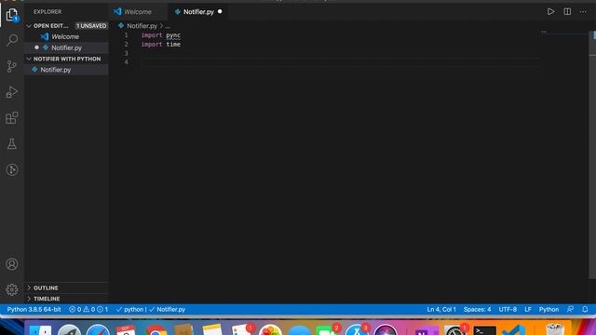The width and height of the screenshot is (596, 335).
Task: Collapse the NOTIFIER WITH PYTHON folder
Action: [29, 59]
